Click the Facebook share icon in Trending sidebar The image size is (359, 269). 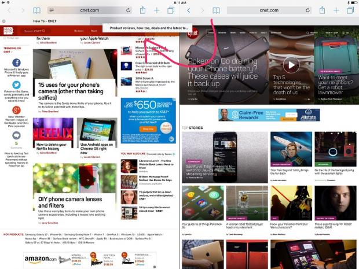click(x=16, y=62)
